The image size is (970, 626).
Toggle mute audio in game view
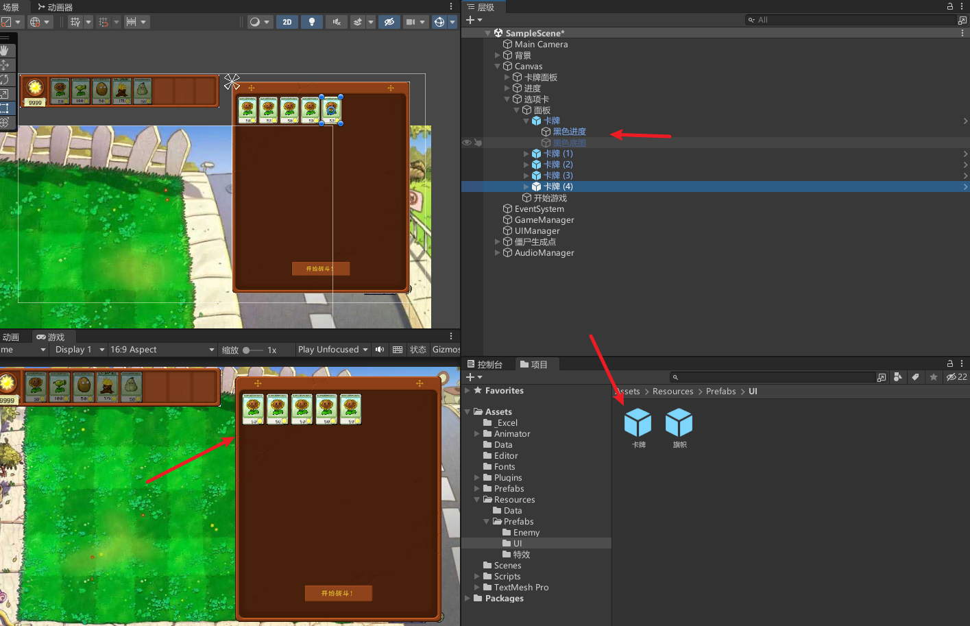[x=380, y=350]
